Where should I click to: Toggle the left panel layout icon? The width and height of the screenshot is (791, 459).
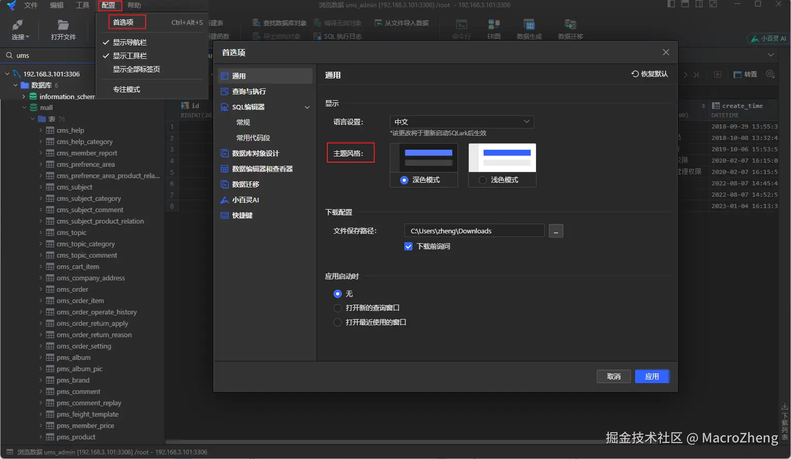tap(671, 4)
